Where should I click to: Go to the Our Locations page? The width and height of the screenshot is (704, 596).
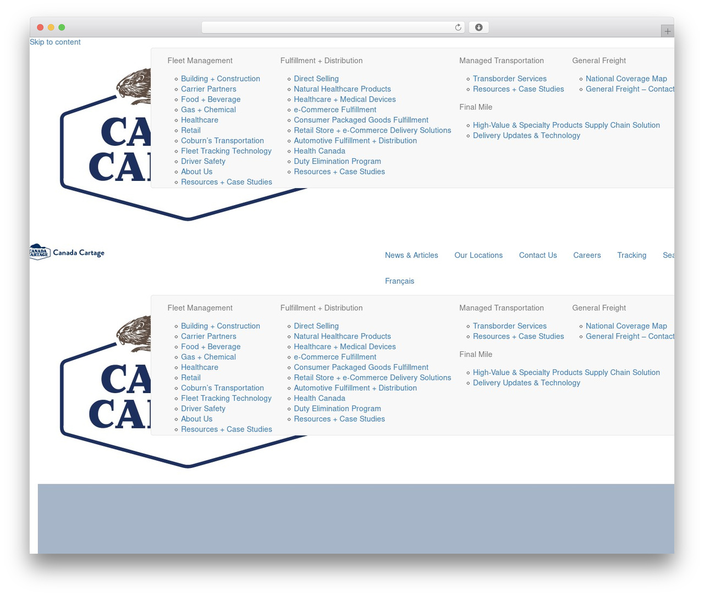(x=479, y=255)
